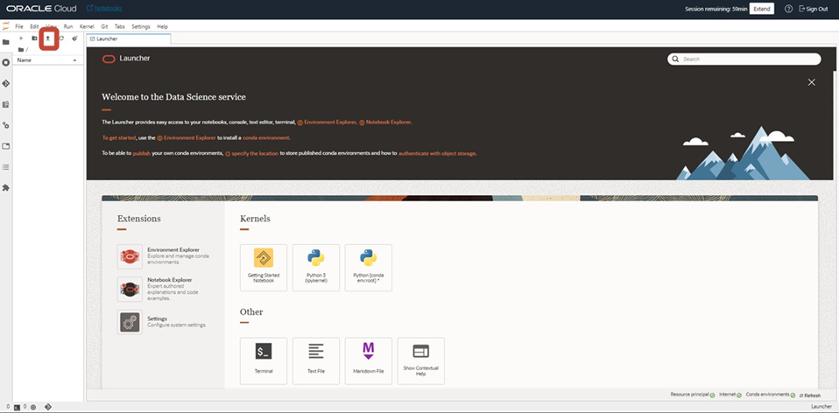The image size is (839, 413).
Task: Click the root folder breadcrumb icon
Action: [21, 50]
